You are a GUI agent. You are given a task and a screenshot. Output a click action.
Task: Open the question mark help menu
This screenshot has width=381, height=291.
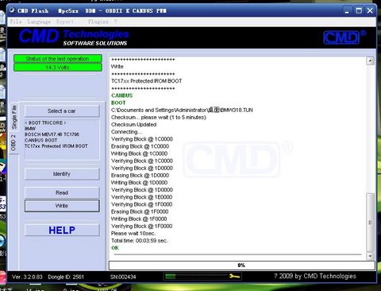click(116, 21)
